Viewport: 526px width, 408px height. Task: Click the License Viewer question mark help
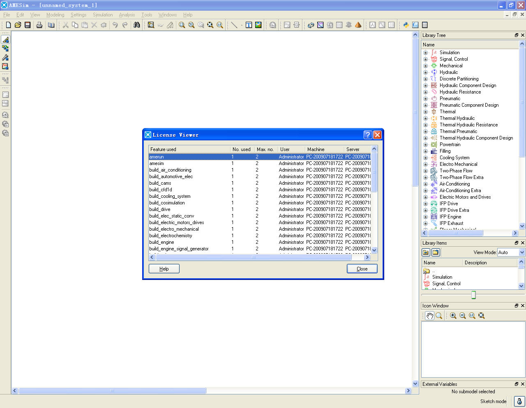(368, 135)
